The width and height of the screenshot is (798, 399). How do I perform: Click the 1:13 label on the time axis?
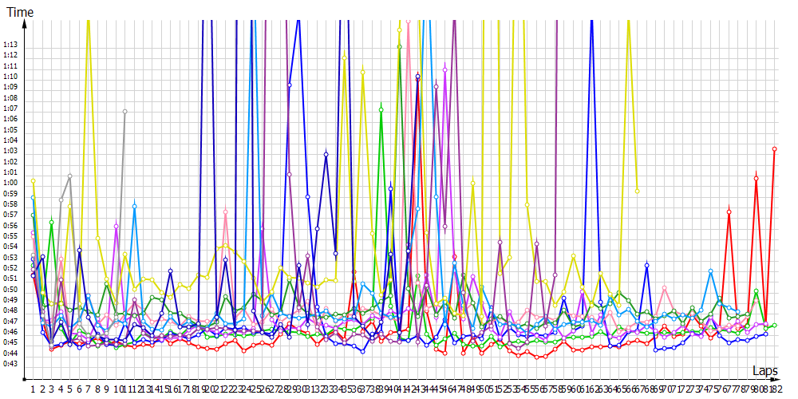(x=10, y=45)
